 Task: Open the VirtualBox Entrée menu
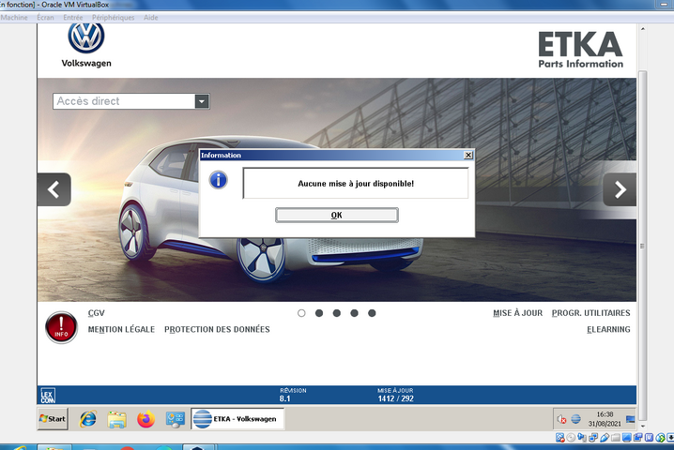tap(72, 18)
